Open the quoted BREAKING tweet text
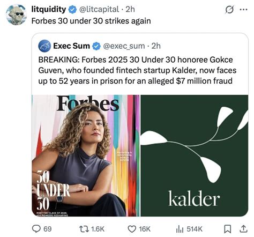The width and height of the screenshot is (254, 237). (x=137, y=70)
